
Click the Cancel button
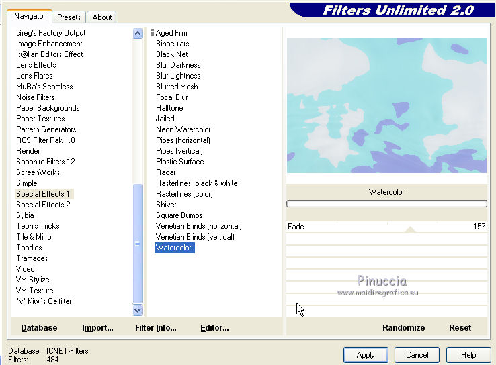pos(417,355)
